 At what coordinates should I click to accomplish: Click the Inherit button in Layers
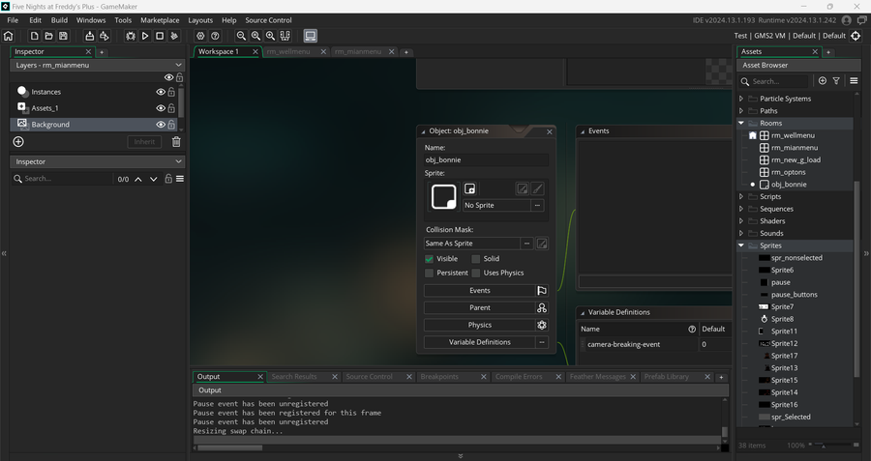pyautogui.click(x=144, y=142)
